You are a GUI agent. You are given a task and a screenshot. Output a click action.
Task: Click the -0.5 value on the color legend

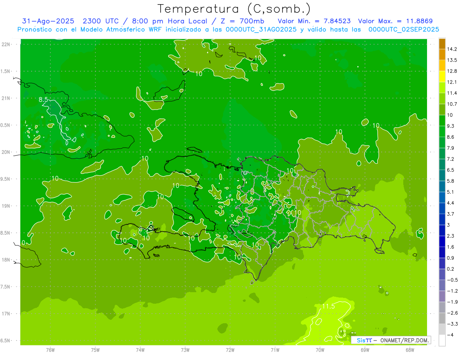(452, 280)
